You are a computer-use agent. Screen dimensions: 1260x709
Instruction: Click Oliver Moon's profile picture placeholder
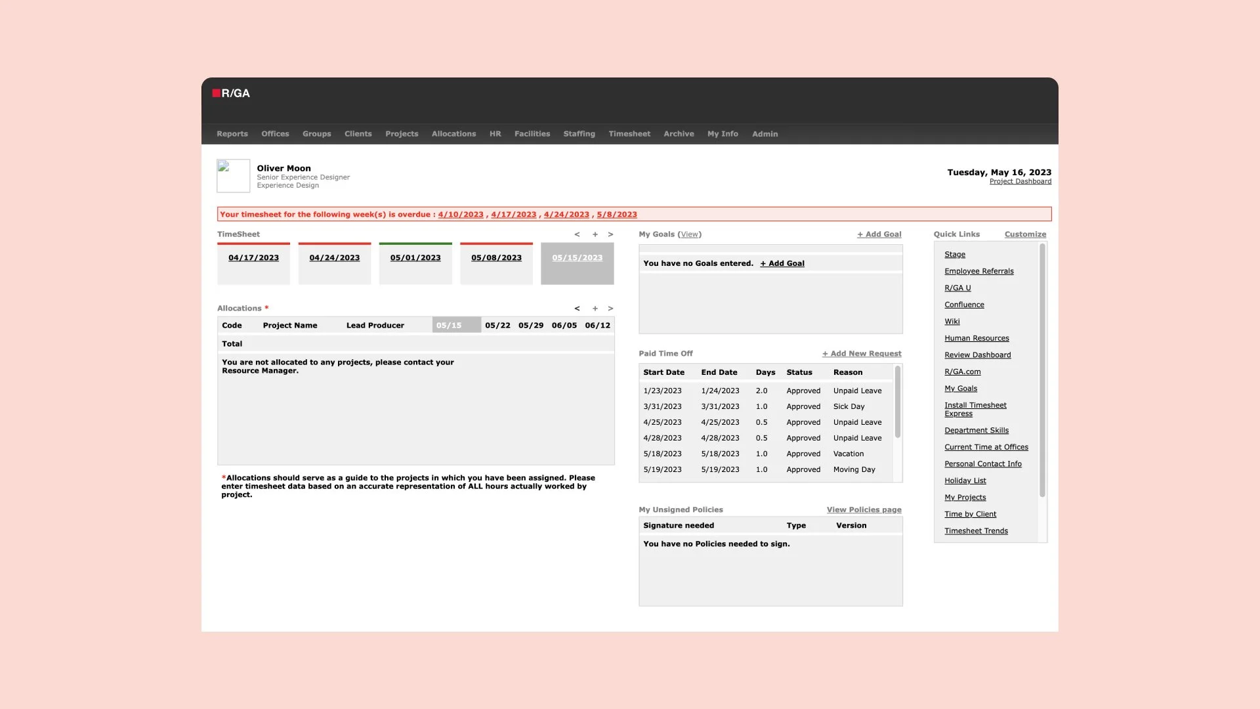(233, 175)
